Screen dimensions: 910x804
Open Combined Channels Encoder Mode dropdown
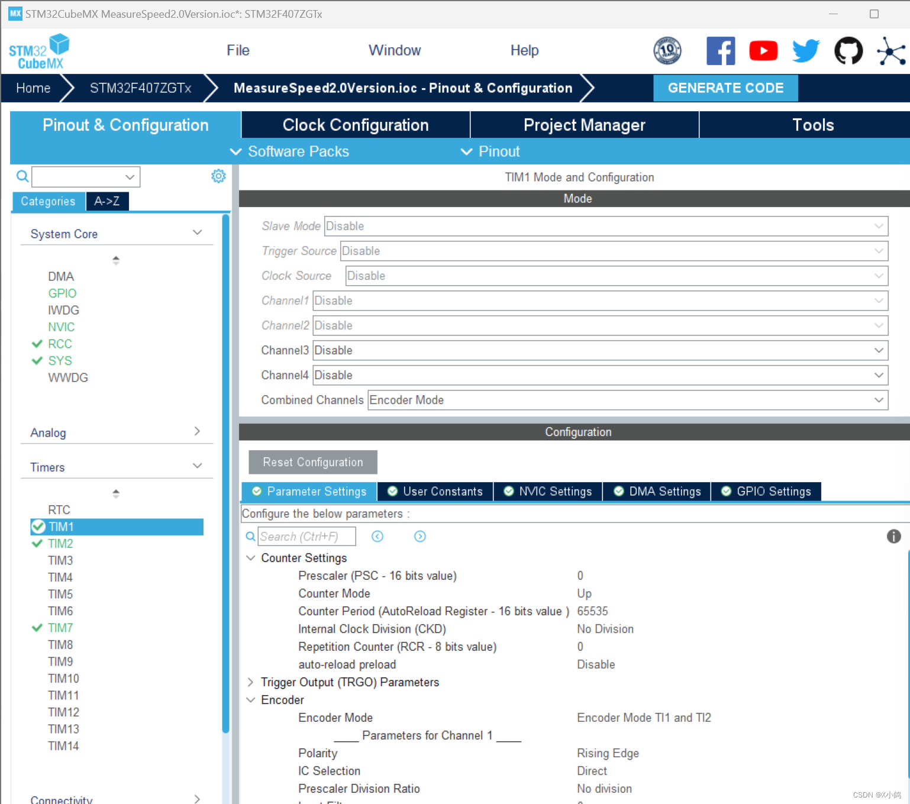[628, 400]
